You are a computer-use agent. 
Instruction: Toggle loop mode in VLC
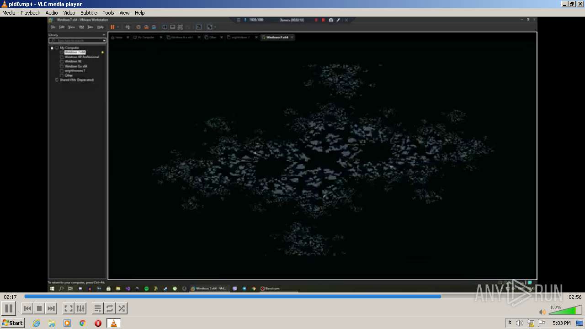click(109, 308)
